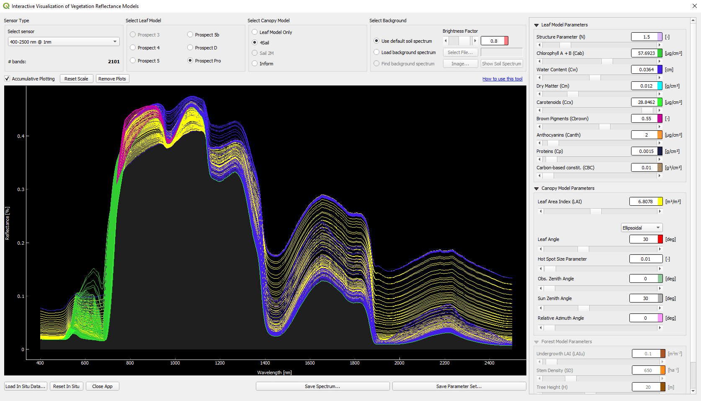The image size is (701, 401).
Task: Collapse the Canopy Model Parameters section
Action: coord(536,189)
